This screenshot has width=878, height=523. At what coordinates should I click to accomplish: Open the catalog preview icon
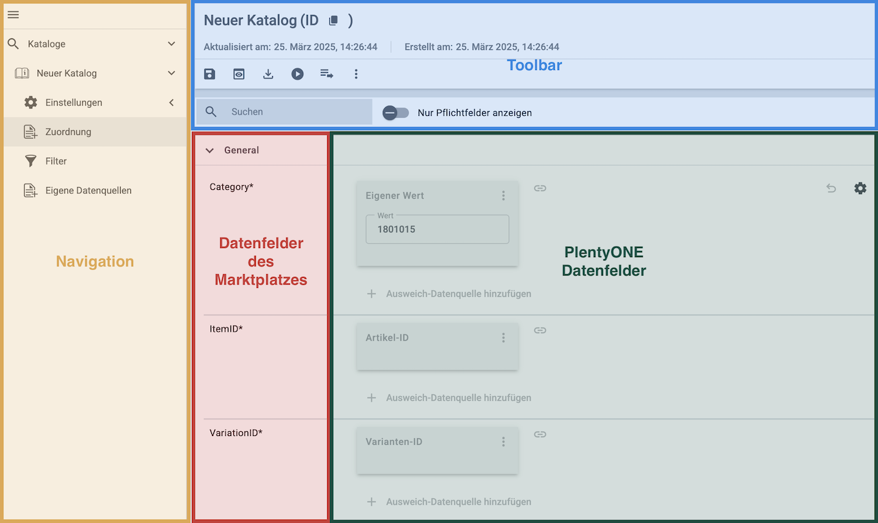pyautogui.click(x=239, y=74)
